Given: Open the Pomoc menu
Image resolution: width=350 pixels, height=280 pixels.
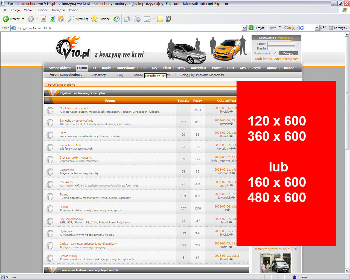Looking at the screenshot, I should [74, 10].
